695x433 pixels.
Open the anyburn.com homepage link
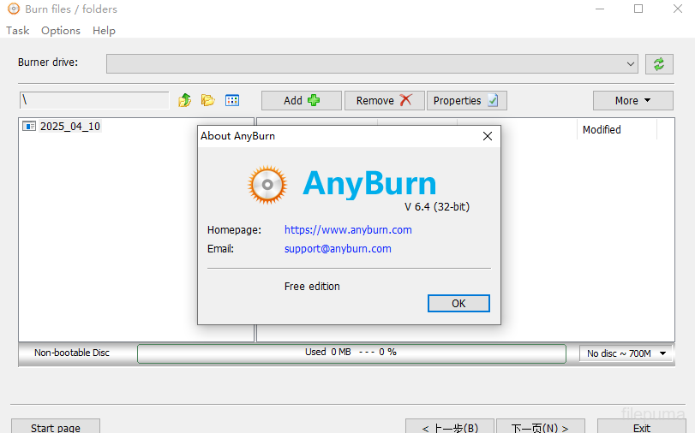click(348, 230)
